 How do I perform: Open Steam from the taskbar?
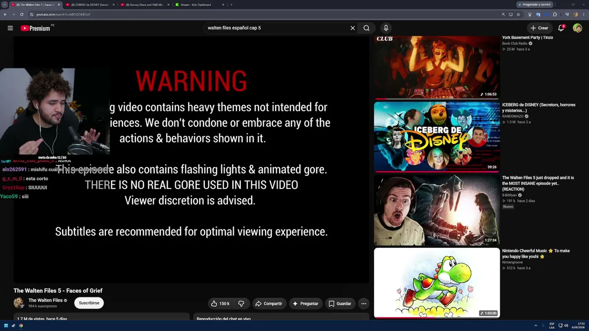point(13,325)
